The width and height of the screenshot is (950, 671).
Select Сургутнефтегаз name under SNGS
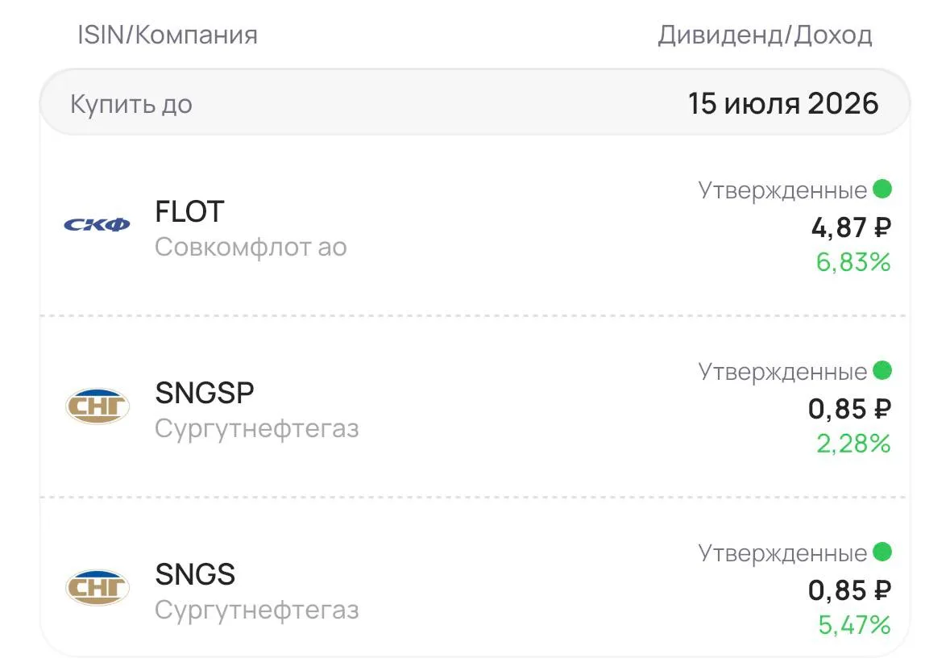coord(257,610)
